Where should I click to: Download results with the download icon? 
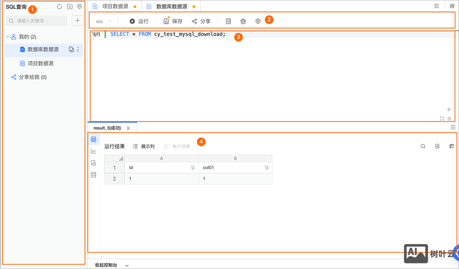[437, 146]
